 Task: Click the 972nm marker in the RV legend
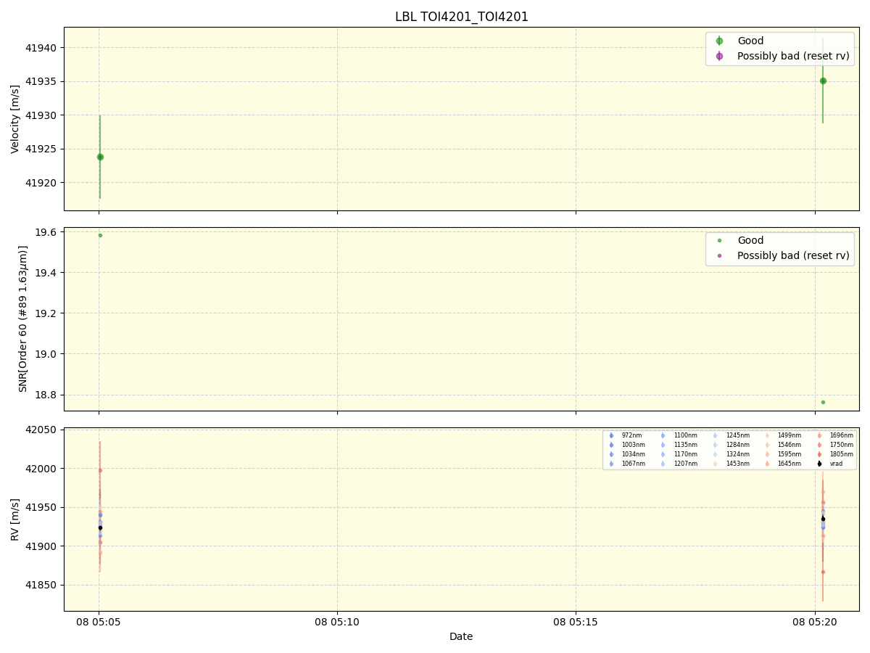click(x=611, y=435)
